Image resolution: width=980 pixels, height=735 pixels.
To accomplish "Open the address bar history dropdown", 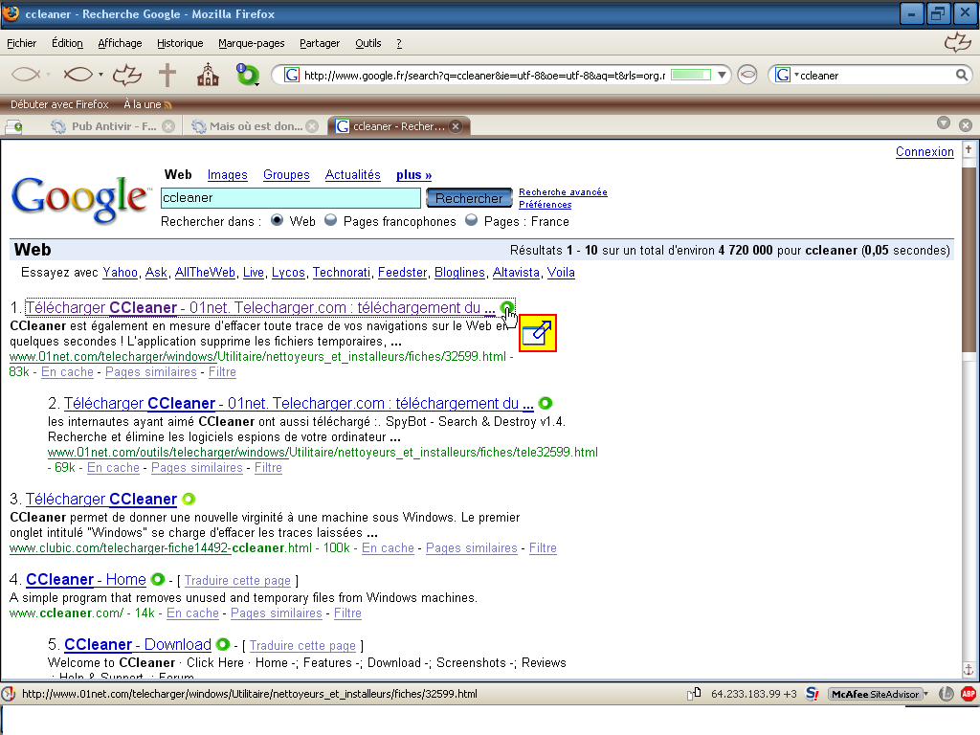I will (x=723, y=75).
